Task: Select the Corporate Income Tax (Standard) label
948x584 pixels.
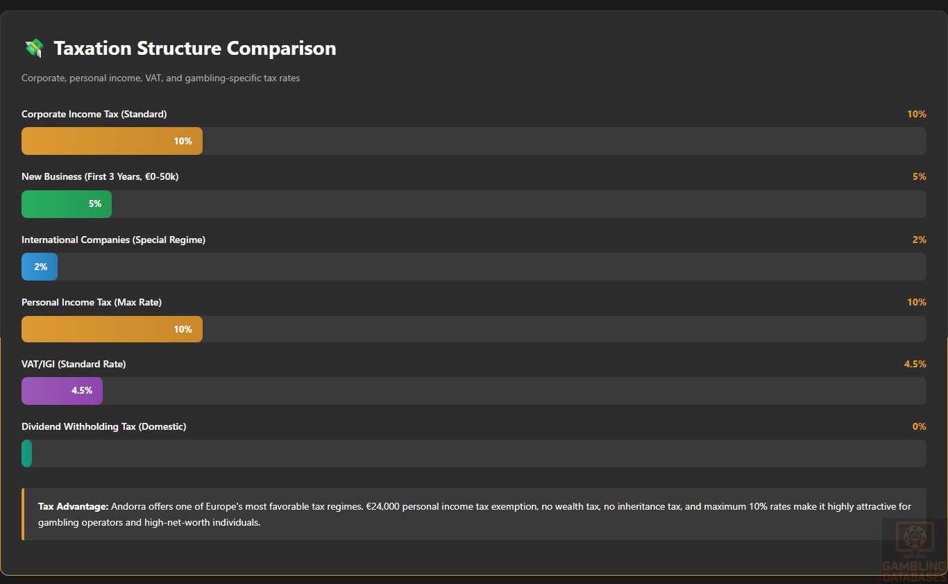Action: point(94,114)
